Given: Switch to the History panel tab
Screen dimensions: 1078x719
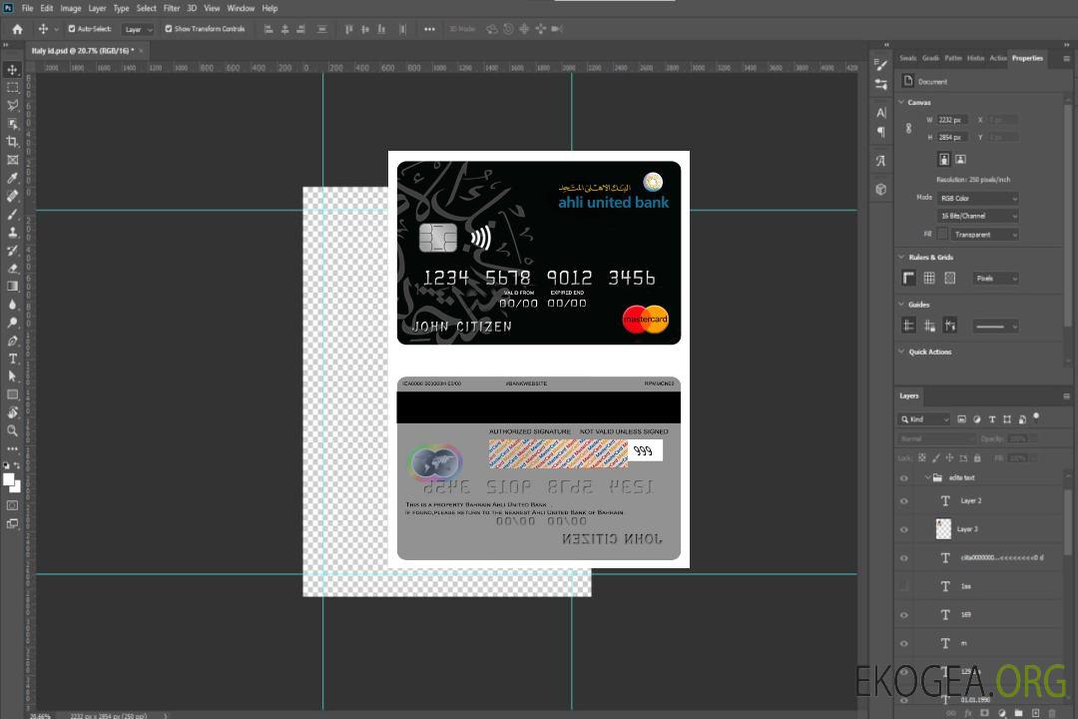Looking at the screenshot, I should point(975,59).
